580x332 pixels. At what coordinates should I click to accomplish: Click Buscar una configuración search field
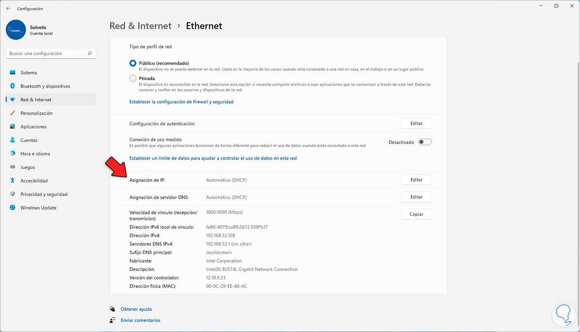pyautogui.click(x=46, y=54)
